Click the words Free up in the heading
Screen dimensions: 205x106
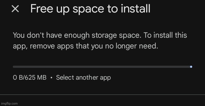point(50,9)
